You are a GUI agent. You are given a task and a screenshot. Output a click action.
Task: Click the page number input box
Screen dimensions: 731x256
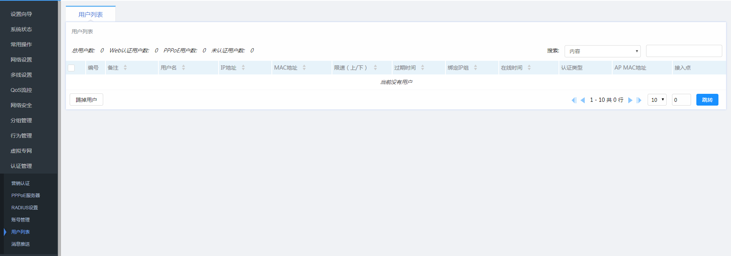pyautogui.click(x=681, y=100)
